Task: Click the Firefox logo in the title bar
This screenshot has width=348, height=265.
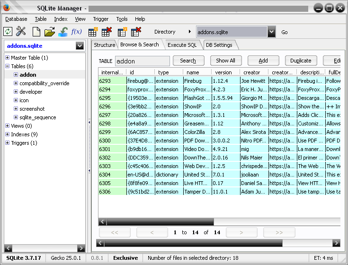Action: (7, 8)
